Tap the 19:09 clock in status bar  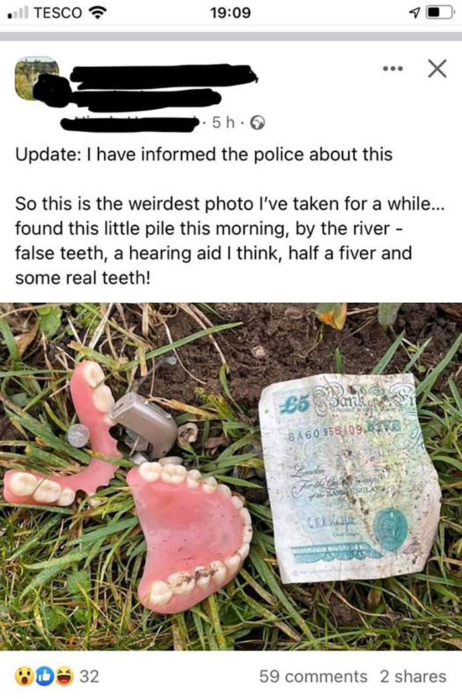tap(231, 13)
